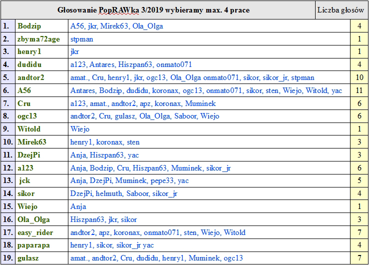The image size is (369, 265).
Task: Click voters 'Anja, Hiszpan63, yac'
Action: [x=104, y=155]
